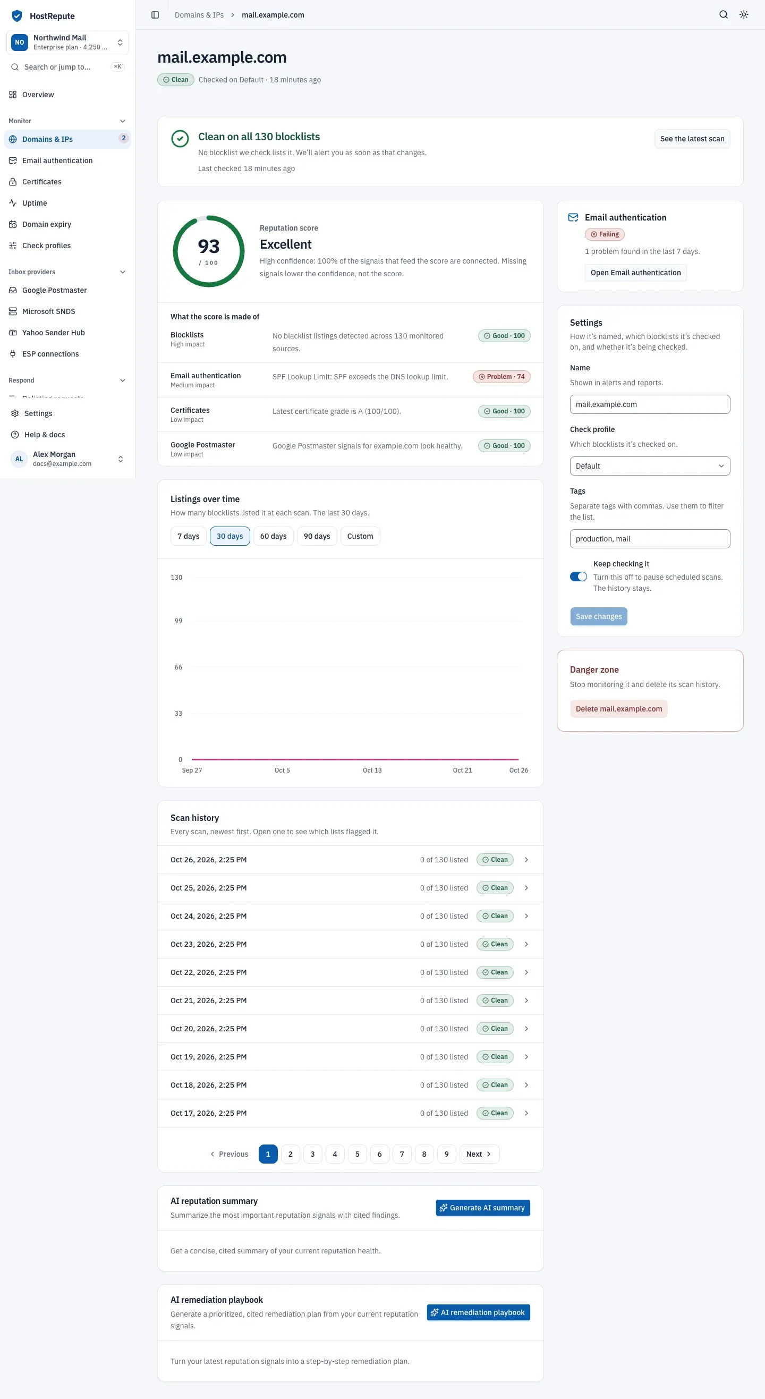The image size is (765, 1399).
Task: Open Google Postmaster in the sidebar
Action: point(67,290)
